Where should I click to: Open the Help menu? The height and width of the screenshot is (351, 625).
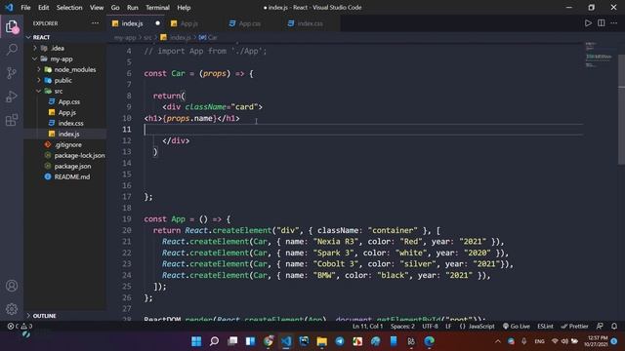pos(184,8)
